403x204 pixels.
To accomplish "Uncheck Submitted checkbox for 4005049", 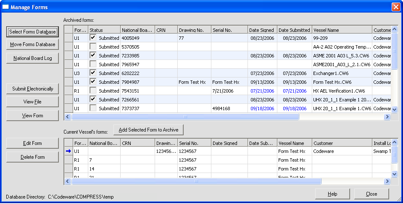I will pos(93,38).
